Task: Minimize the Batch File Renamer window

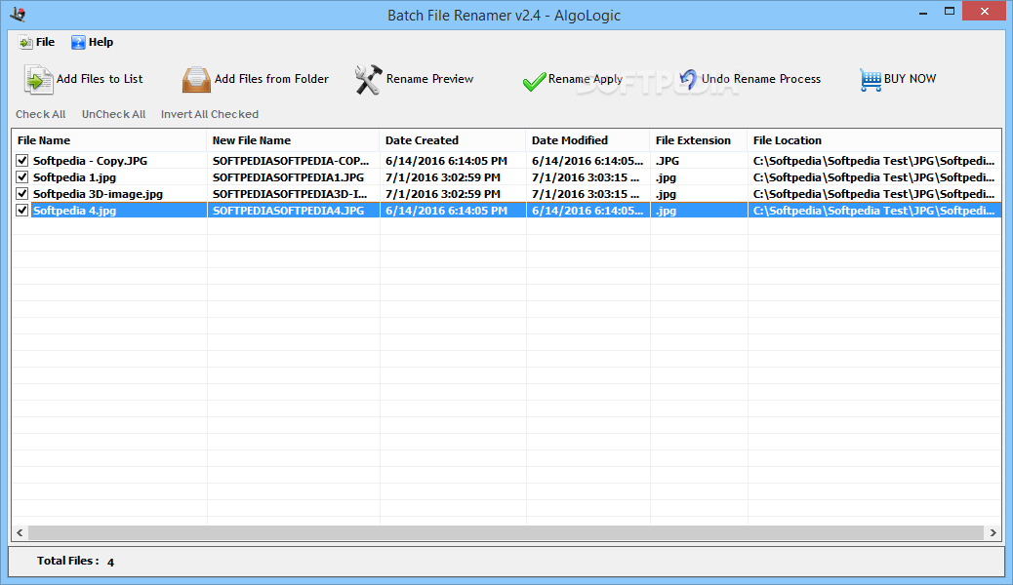Action: 924,12
